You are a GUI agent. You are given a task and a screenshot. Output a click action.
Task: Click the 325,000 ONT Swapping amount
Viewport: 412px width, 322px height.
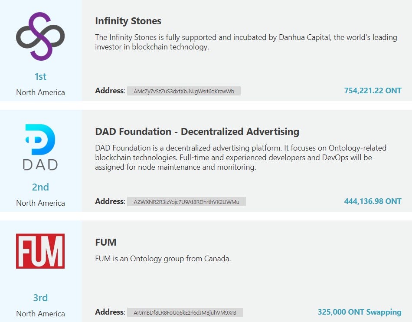coord(360,312)
